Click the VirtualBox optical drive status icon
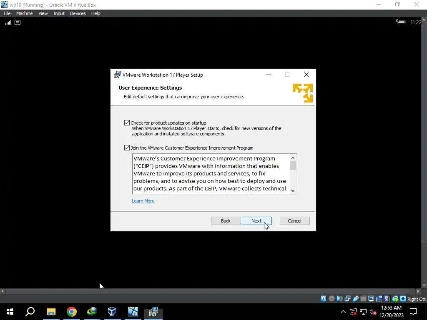Image resolution: width=427 pixels, height=320 pixels. (332, 298)
